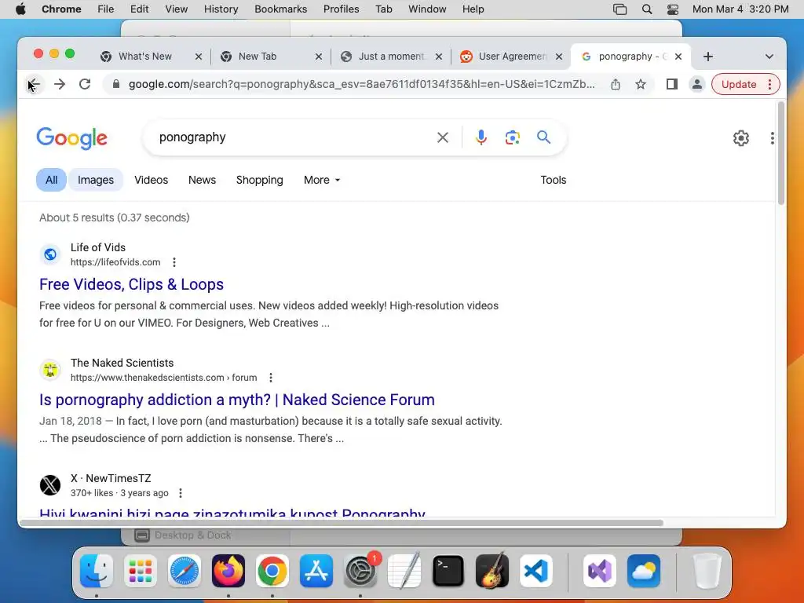Switch to the User Agreement tab
Image resolution: width=804 pixels, height=603 pixels.
tap(513, 57)
